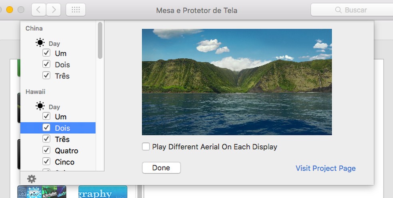Click the Day label under Hawaii
The width and height of the screenshot is (393, 198).
(54, 107)
